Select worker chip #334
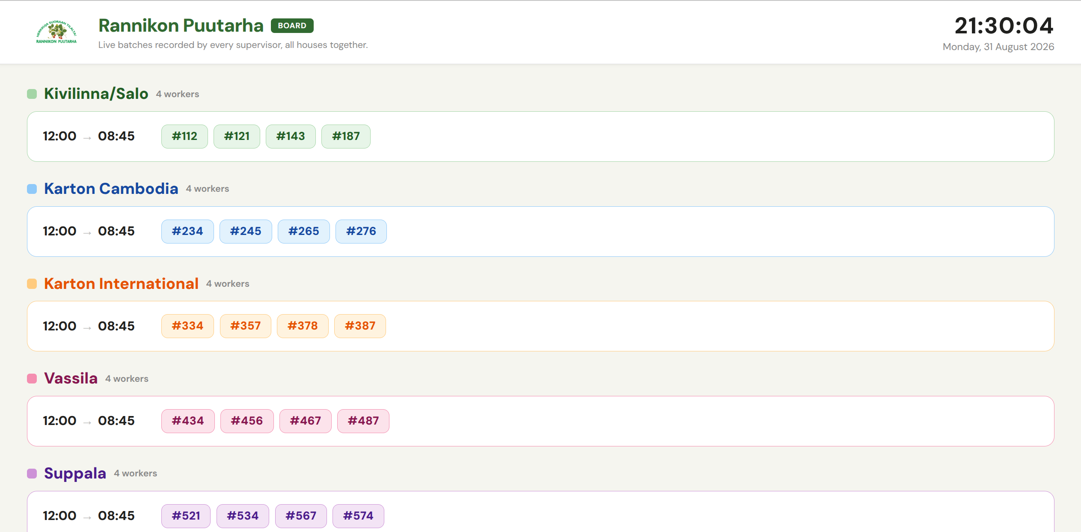The height and width of the screenshot is (532, 1081). click(187, 326)
